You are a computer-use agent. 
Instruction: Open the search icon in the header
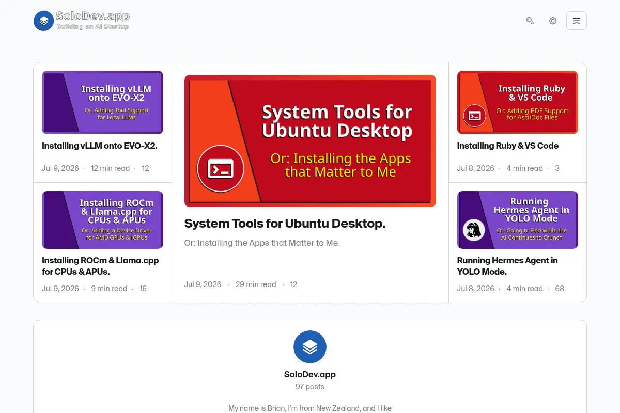pos(530,21)
